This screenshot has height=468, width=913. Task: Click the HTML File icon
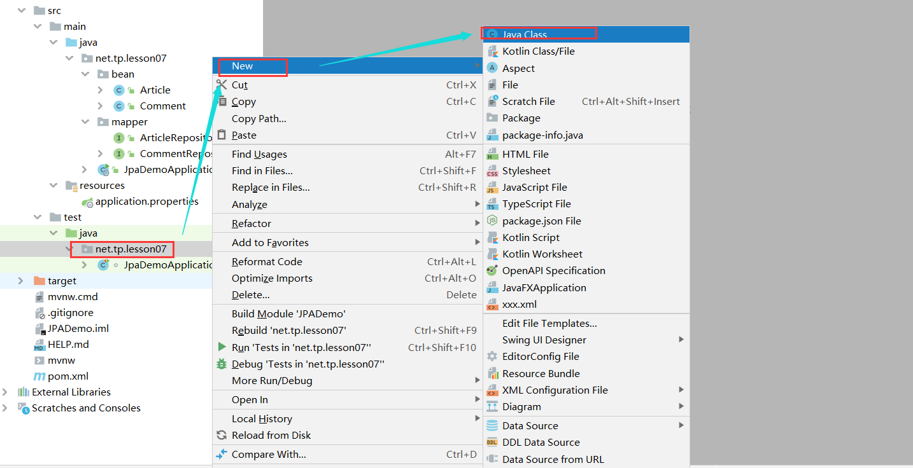tap(492, 154)
